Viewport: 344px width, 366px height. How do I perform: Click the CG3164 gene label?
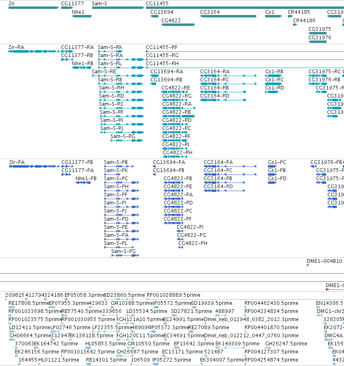(x=210, y=12)
